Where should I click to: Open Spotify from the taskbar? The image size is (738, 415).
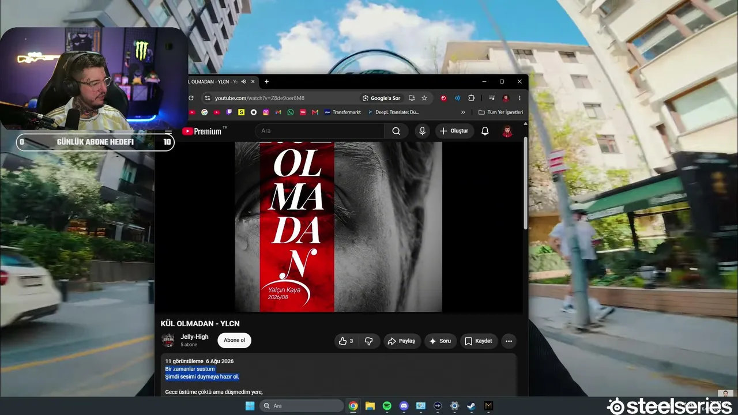click(387, 406)
